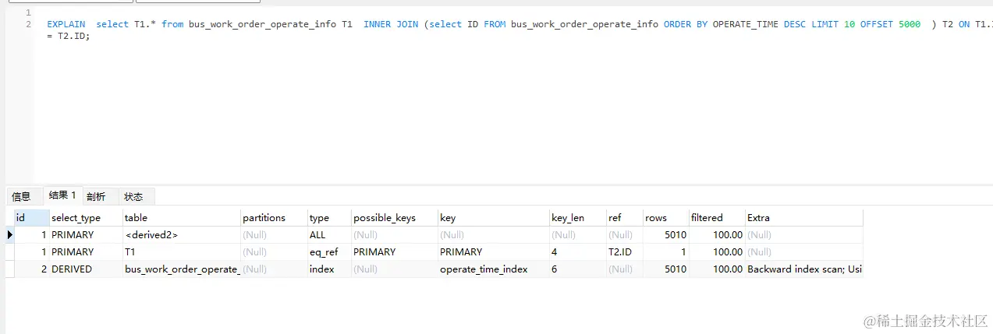This screenshot has height=334, width=993.
Task: Select the bus_work_order_operate_ table cell
Action: pos(182,269)
